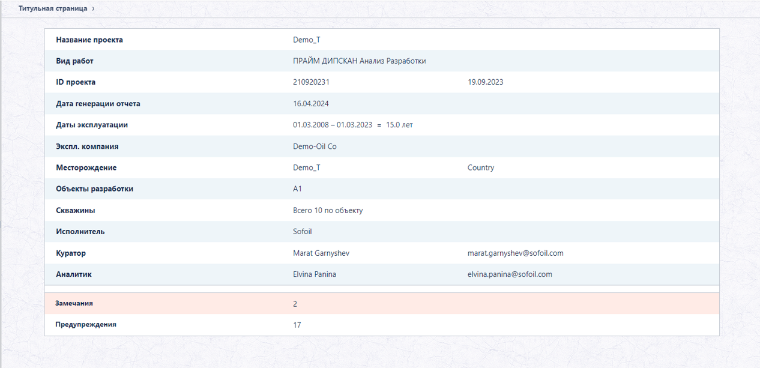Click the Название проекта label
This screenshot has width=760, height=368.
point(89,40)
